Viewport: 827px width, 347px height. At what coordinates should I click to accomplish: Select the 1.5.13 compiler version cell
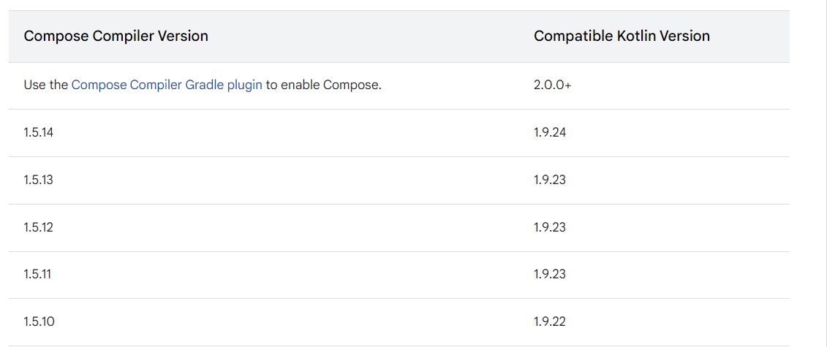click(x=38, y=180)
